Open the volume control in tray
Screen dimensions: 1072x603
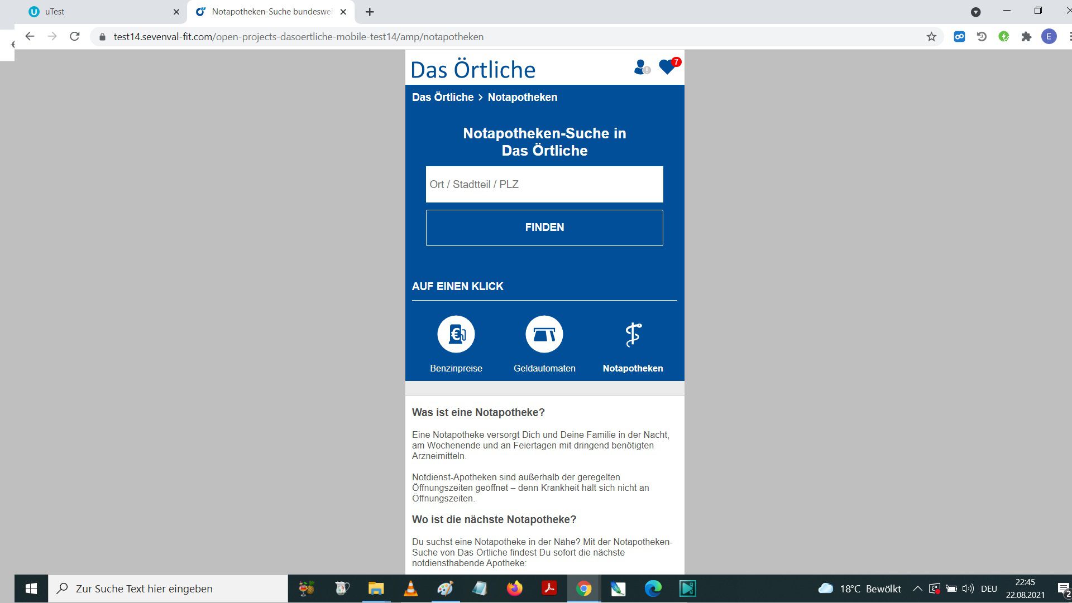pyautogui.click(x=968, y=588)
